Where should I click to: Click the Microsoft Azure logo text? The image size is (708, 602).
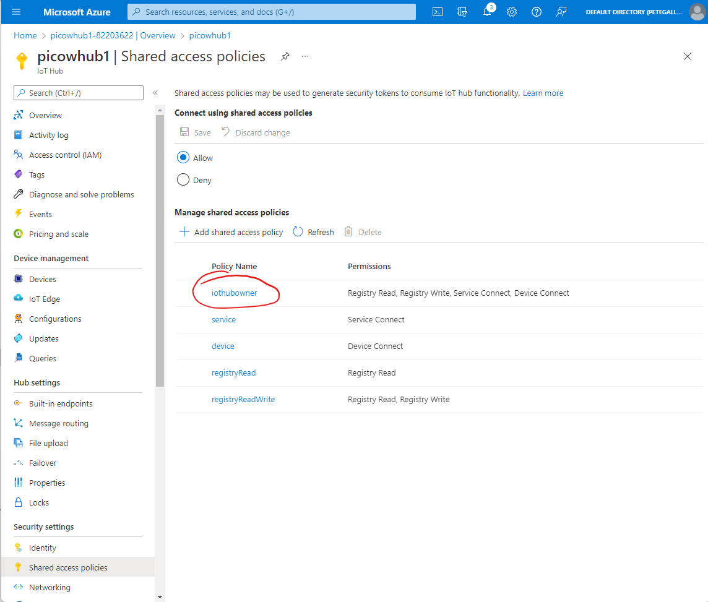point(77,12)
